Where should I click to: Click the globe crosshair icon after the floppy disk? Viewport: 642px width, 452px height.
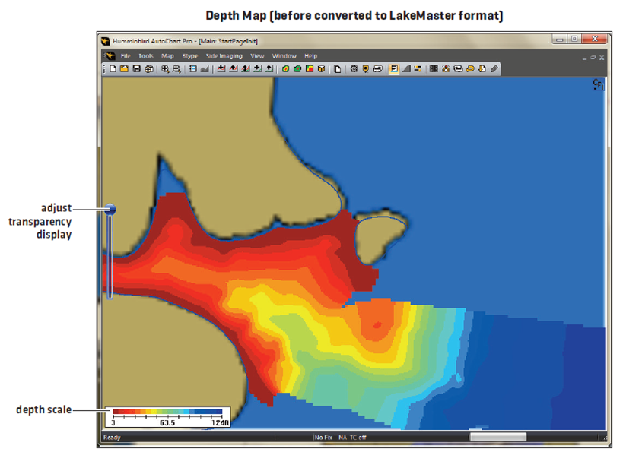(149, 68)
